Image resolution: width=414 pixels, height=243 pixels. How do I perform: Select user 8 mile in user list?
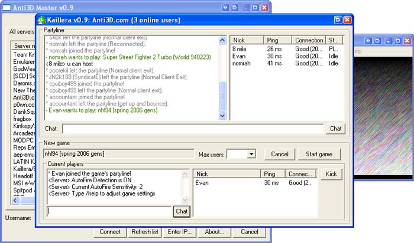tap(239, 49)
